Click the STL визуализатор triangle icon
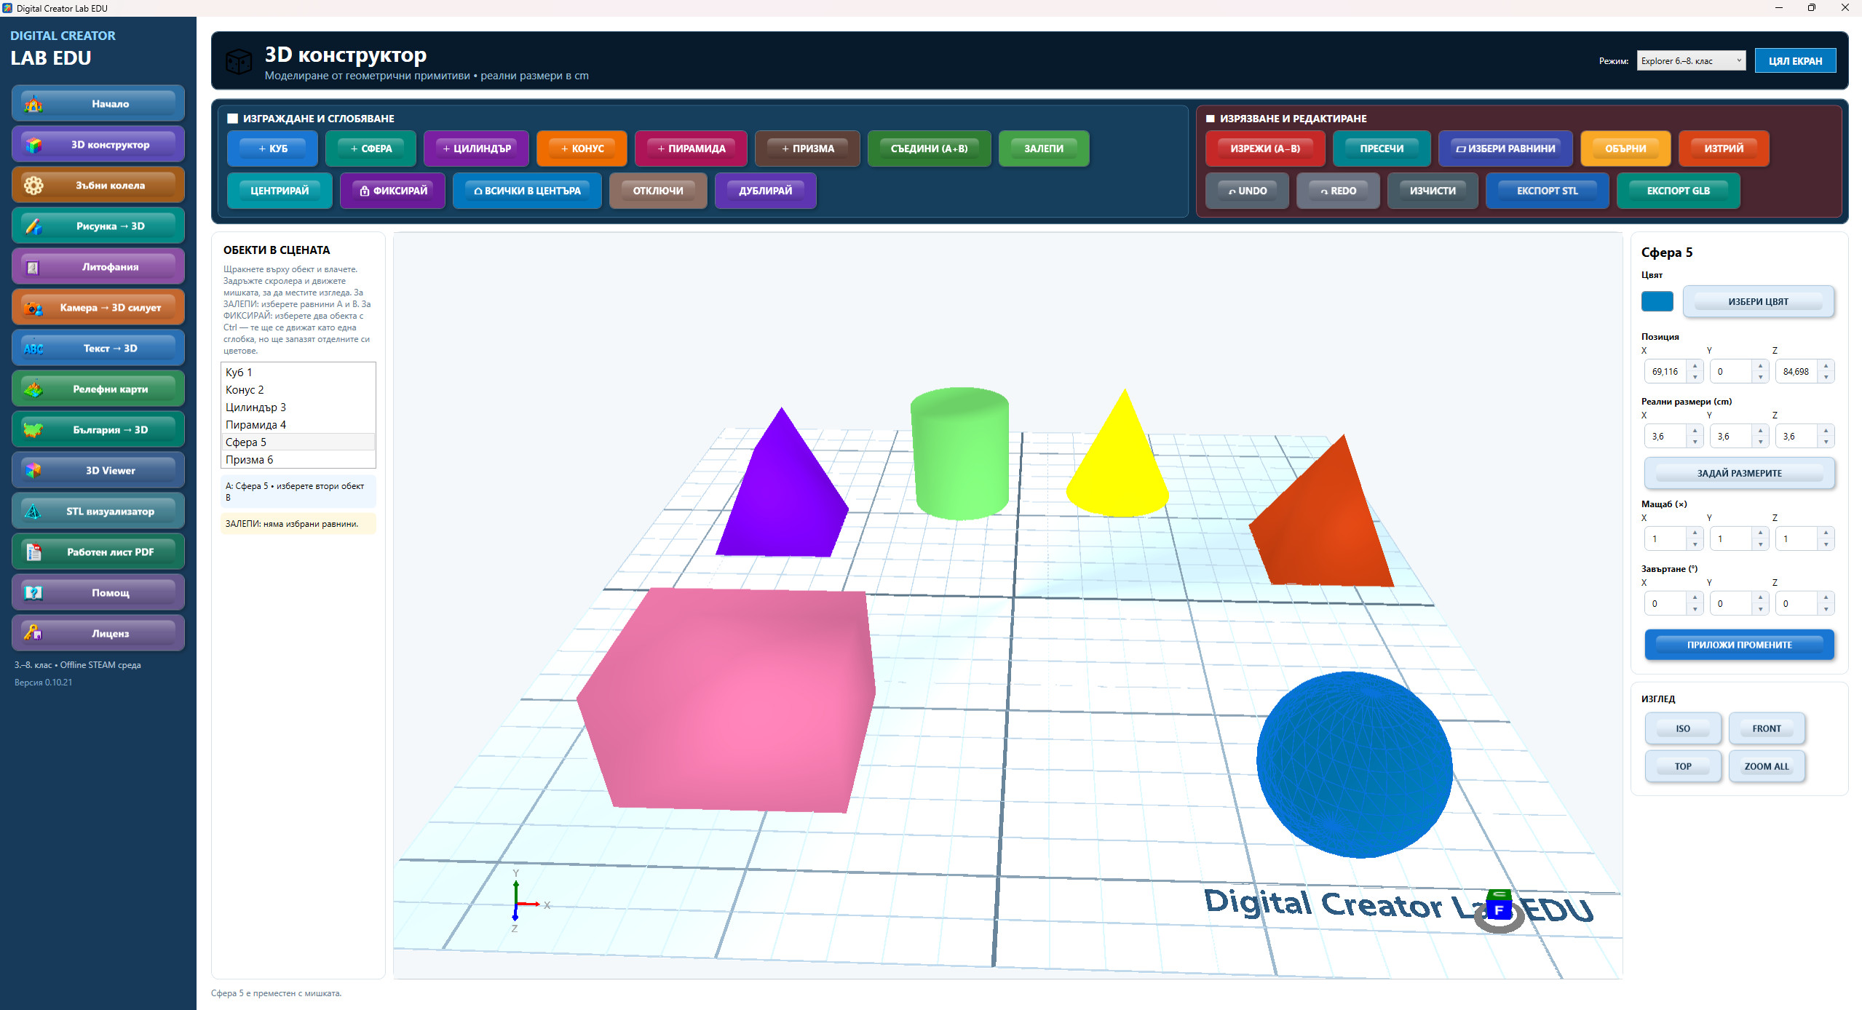The height and width of the screenshot is (1010, 1862). pos(33,512)
